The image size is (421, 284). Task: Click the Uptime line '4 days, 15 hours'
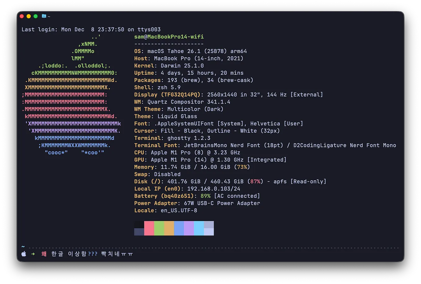[189, 73]
